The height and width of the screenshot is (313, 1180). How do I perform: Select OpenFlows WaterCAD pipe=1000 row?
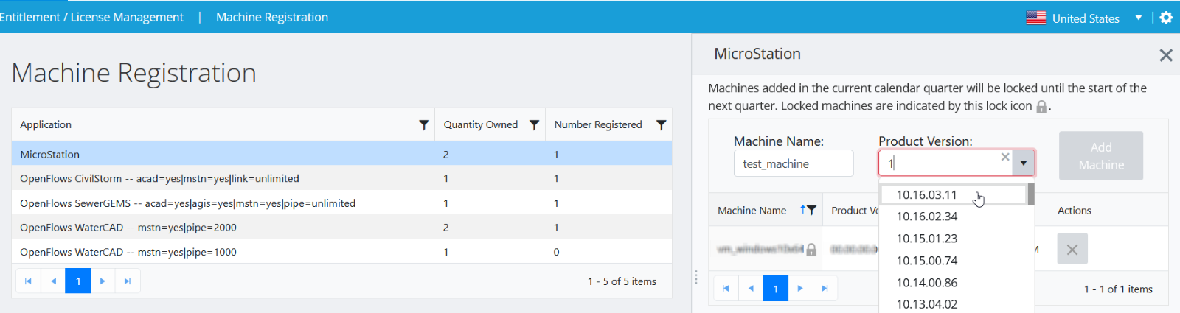tap(341, 251)
